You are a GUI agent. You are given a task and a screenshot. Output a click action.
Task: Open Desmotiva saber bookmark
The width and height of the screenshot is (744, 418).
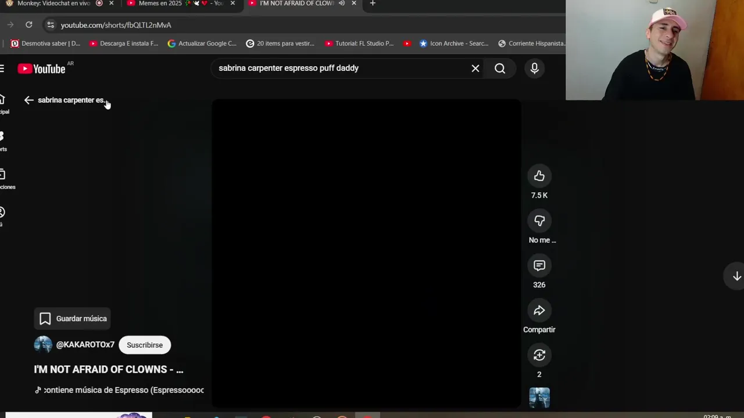point(45,44)
